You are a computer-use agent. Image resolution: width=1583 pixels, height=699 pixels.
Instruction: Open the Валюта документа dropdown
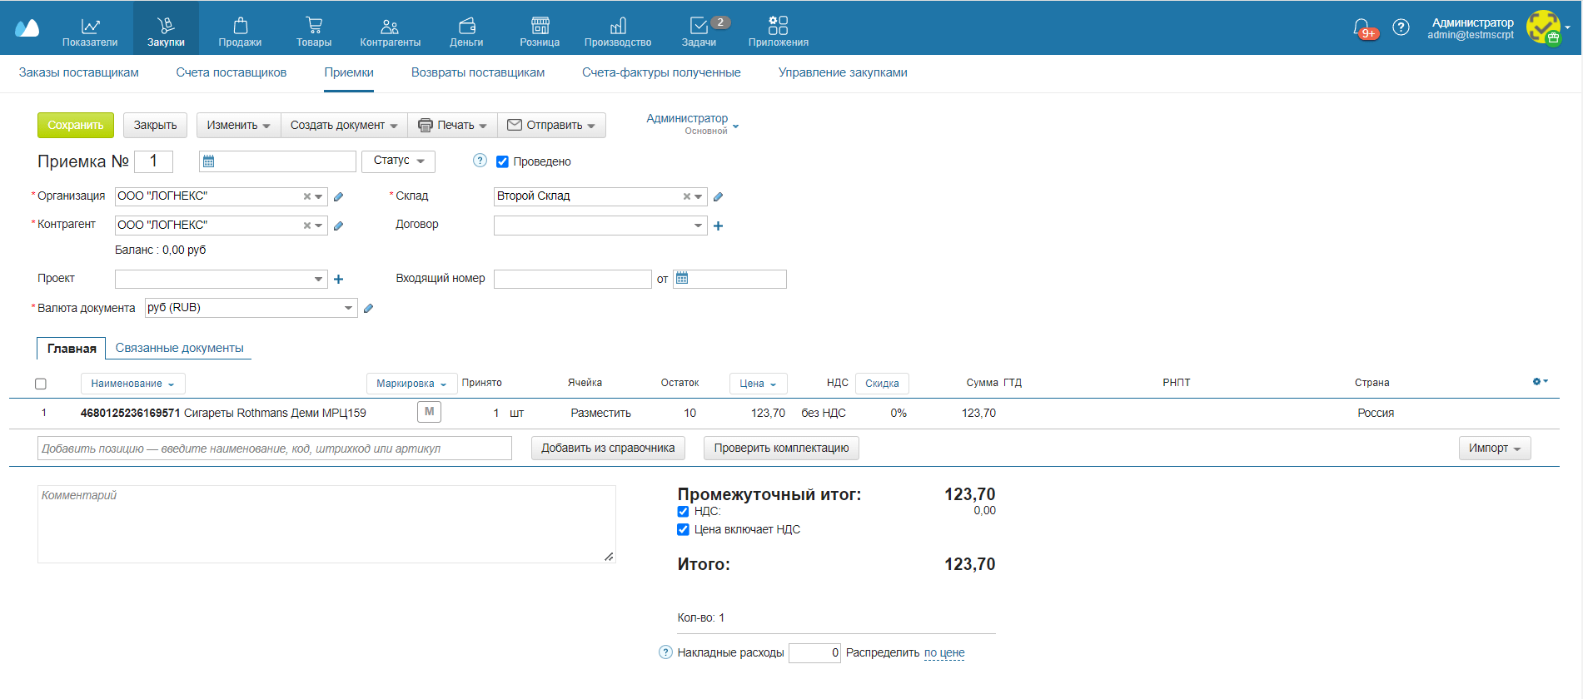251,308
